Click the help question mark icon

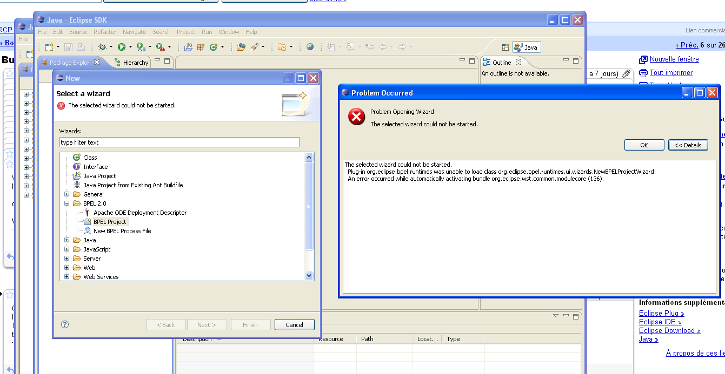coord(65,324)
